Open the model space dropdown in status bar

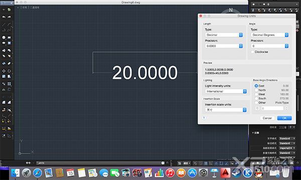[x=187, y=163]
